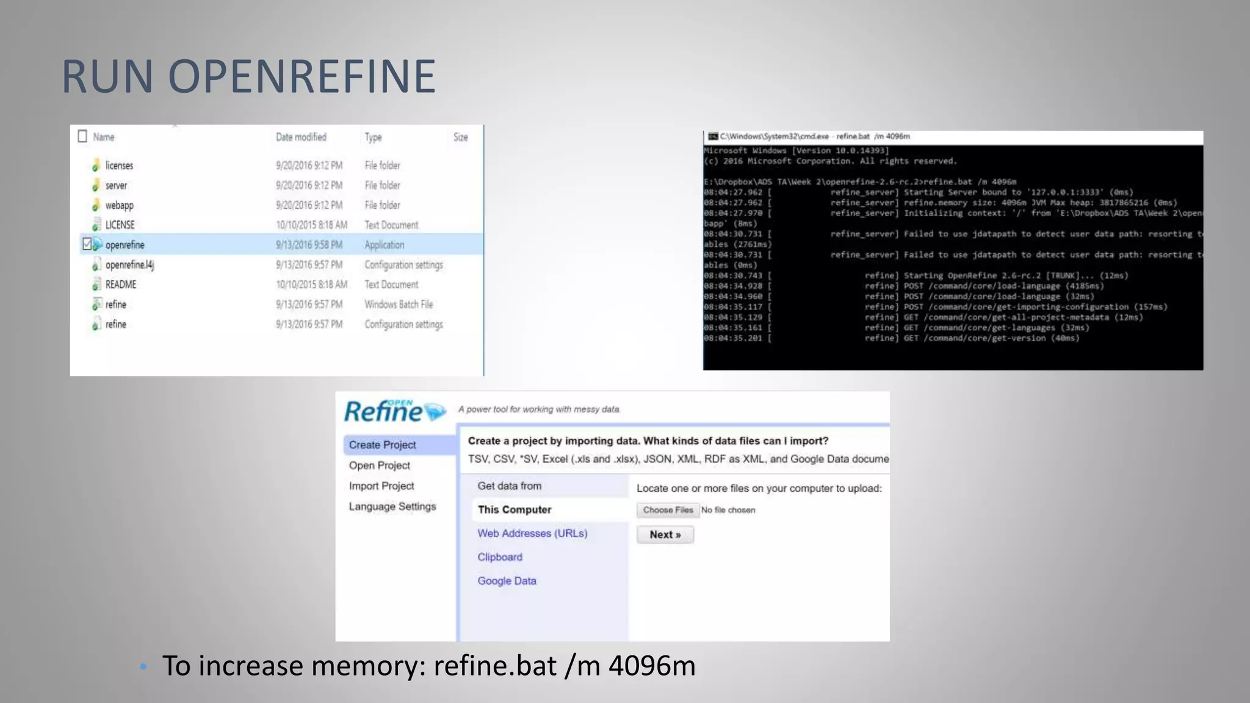Select the openrefine application name
1250x703 pixels.
[125, 245]
